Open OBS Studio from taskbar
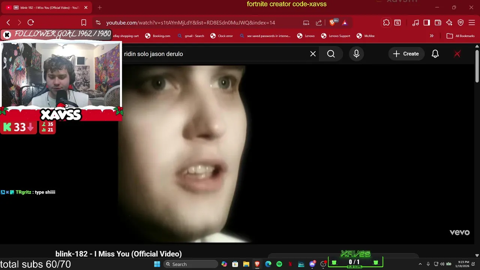Screen dimensions: 480x270 [x=323, y=264]
